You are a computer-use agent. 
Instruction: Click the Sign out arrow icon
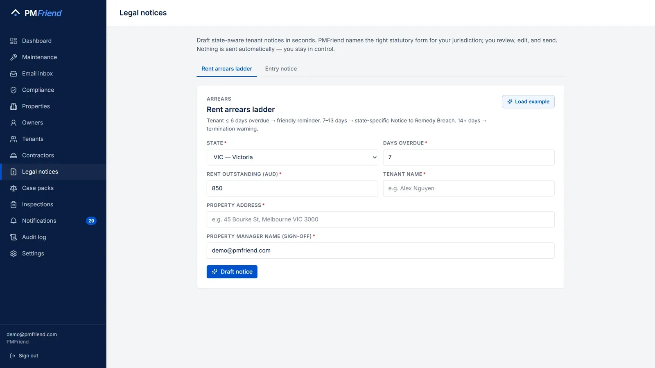(13, 356)
